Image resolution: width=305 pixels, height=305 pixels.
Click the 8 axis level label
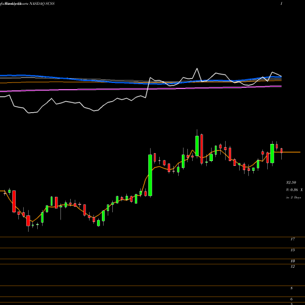tap(292, 289)
